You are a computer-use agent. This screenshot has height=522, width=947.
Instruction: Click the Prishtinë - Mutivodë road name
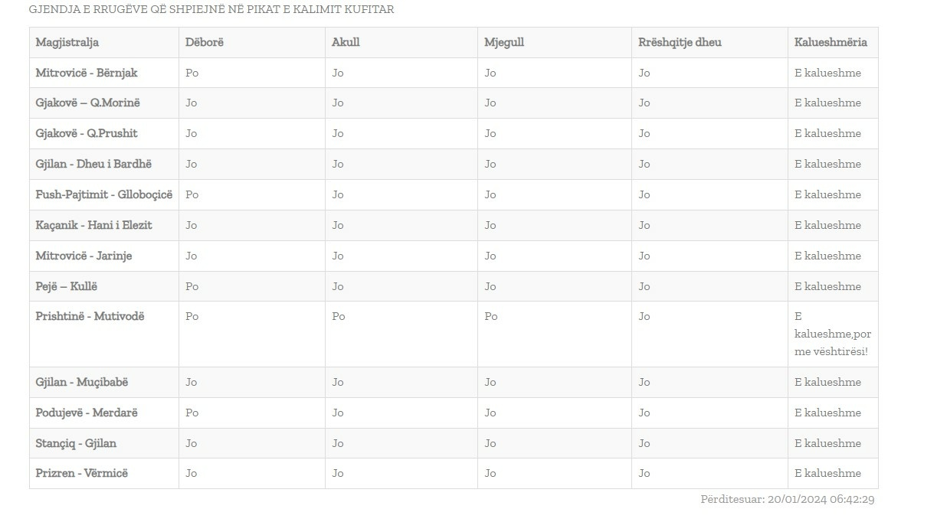pyautogui.click(x=90, y=317)
